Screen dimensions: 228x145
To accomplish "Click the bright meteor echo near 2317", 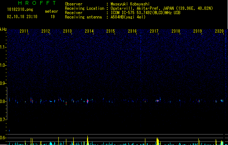I will tap(157, 101).
